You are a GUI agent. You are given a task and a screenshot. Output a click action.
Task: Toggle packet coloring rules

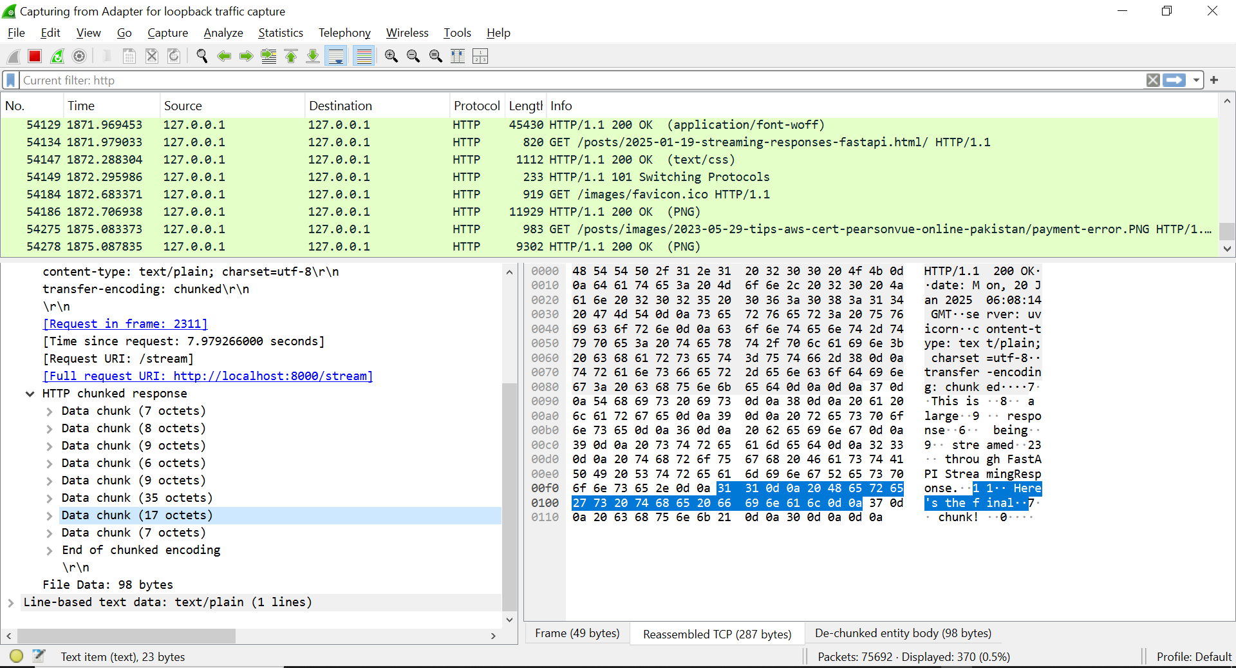[364, 57]
